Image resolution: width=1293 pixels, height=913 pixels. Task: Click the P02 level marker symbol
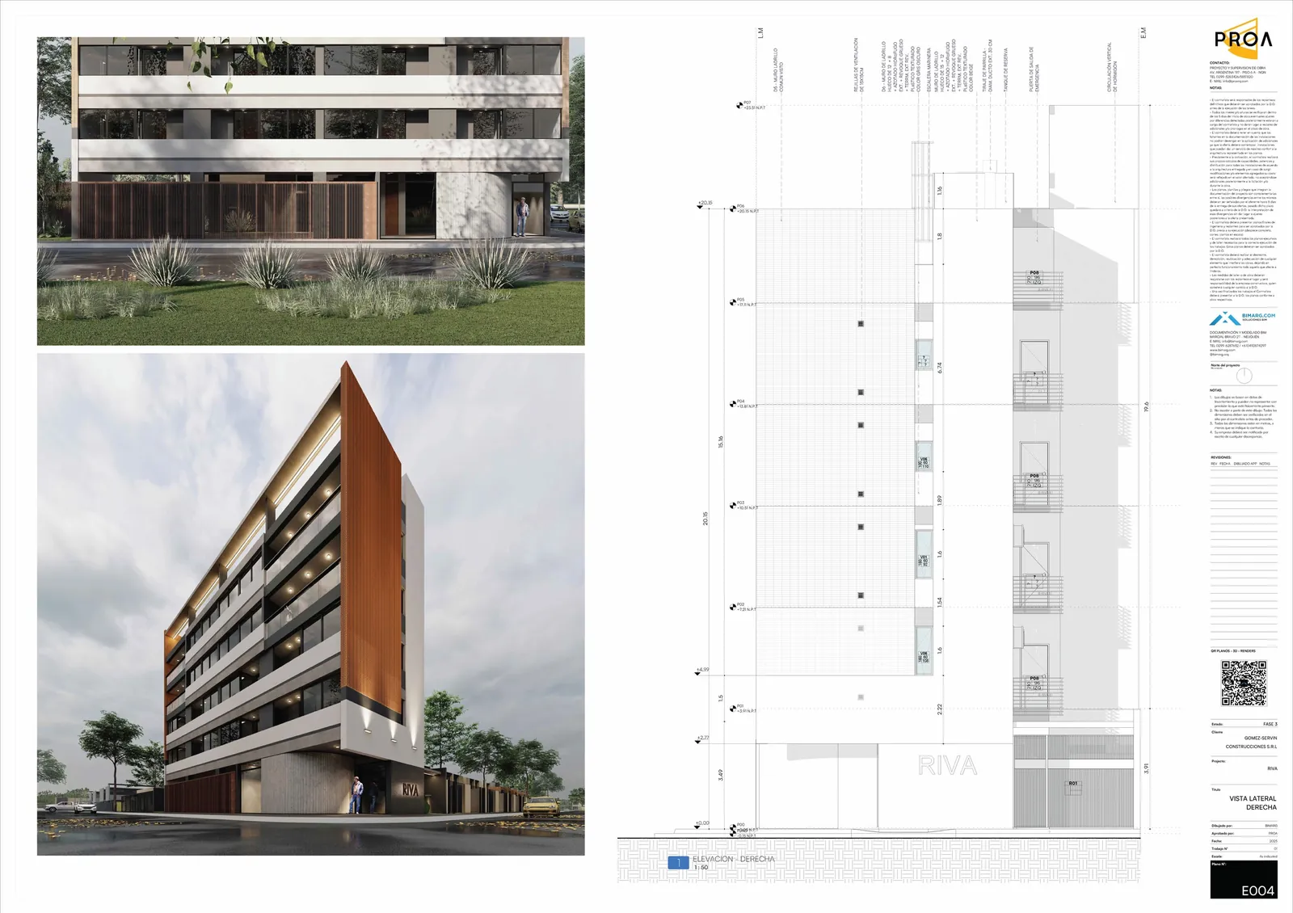(x=733, y=608)
